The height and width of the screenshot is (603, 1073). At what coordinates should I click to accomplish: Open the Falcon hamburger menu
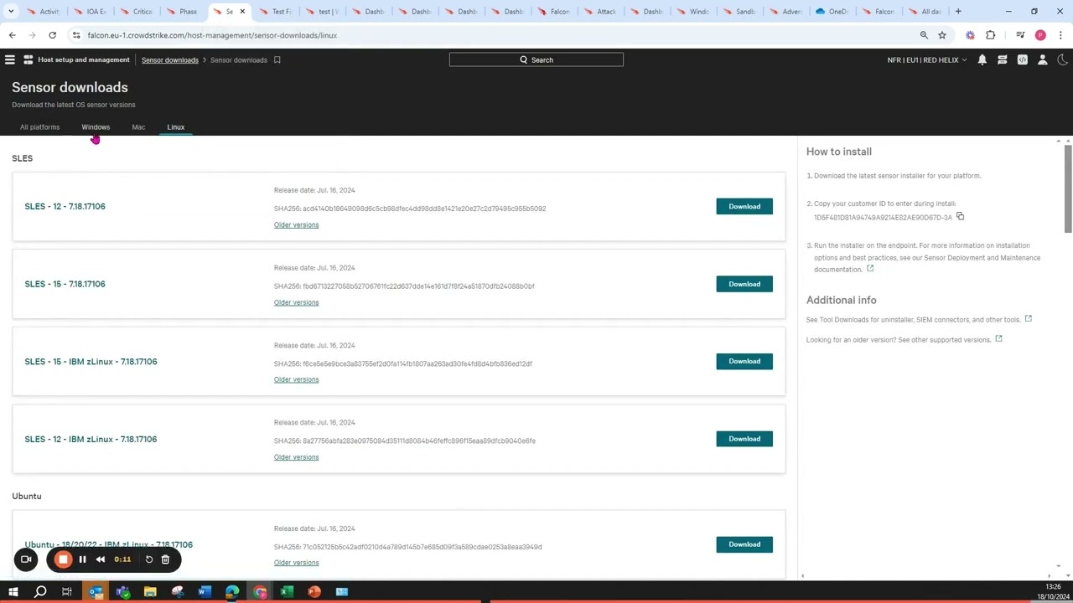click(10, 59)
